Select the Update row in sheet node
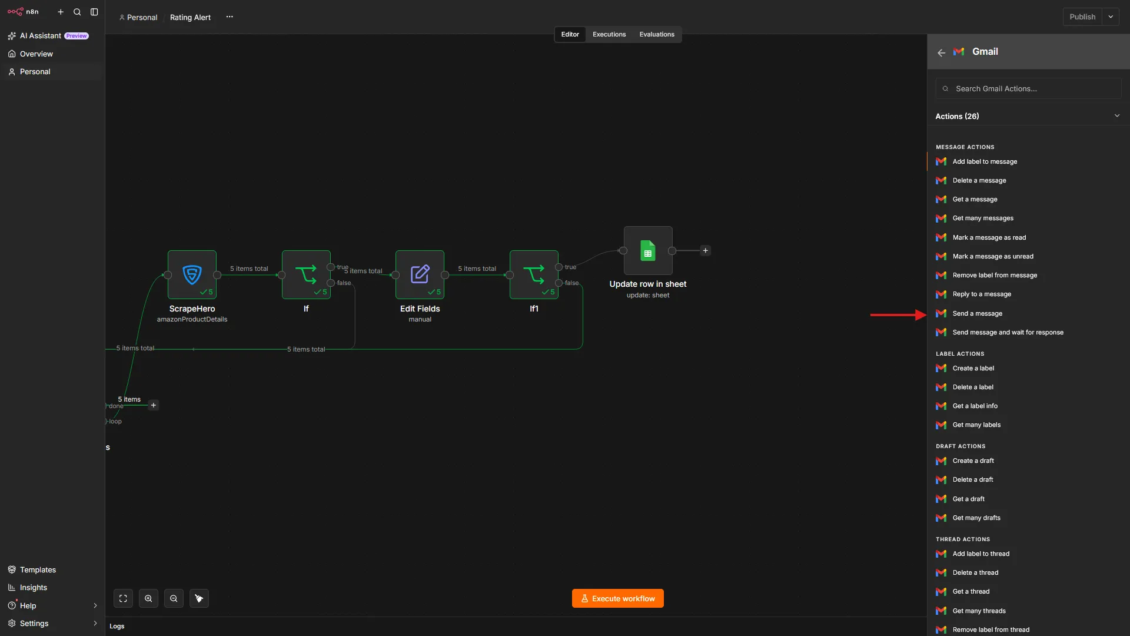Image resolution: width=1130 pixels, height=636 pixels. (x=648, y=250)
